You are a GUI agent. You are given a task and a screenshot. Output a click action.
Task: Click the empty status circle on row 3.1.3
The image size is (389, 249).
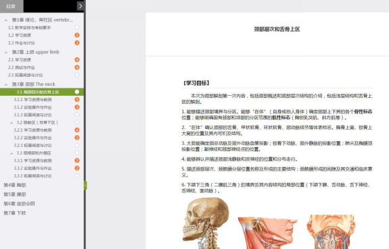point(77,115)
